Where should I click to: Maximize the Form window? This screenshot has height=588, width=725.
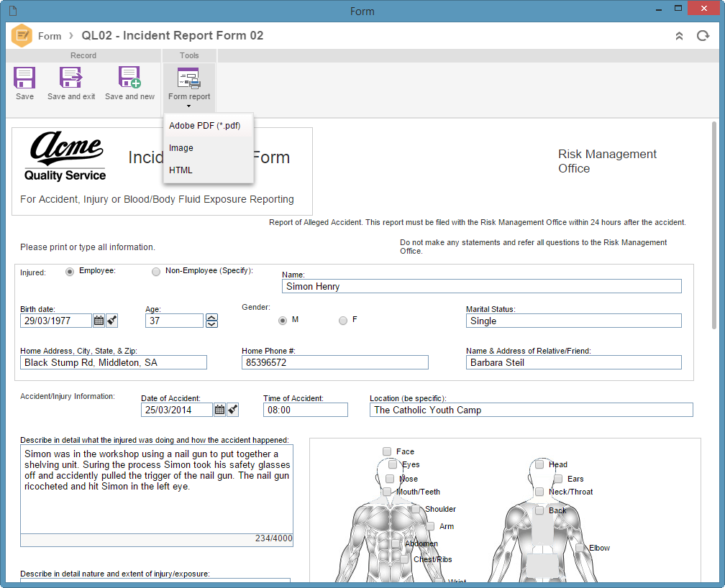click(x=678, y=9)
